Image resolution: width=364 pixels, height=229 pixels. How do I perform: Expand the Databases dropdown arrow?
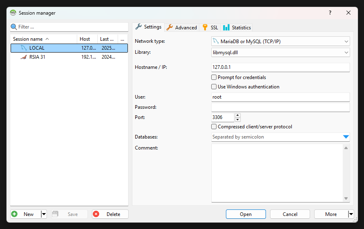coord(346,137)
